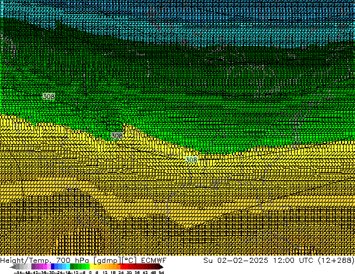This screenshot has height=274, width=355.
Task: Click the gray-boxed 308 label at the green-yellow boundary
Action: 117,136
